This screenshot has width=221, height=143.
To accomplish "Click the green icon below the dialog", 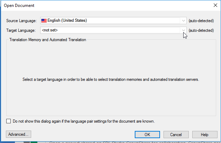I will tap(34, 142).
